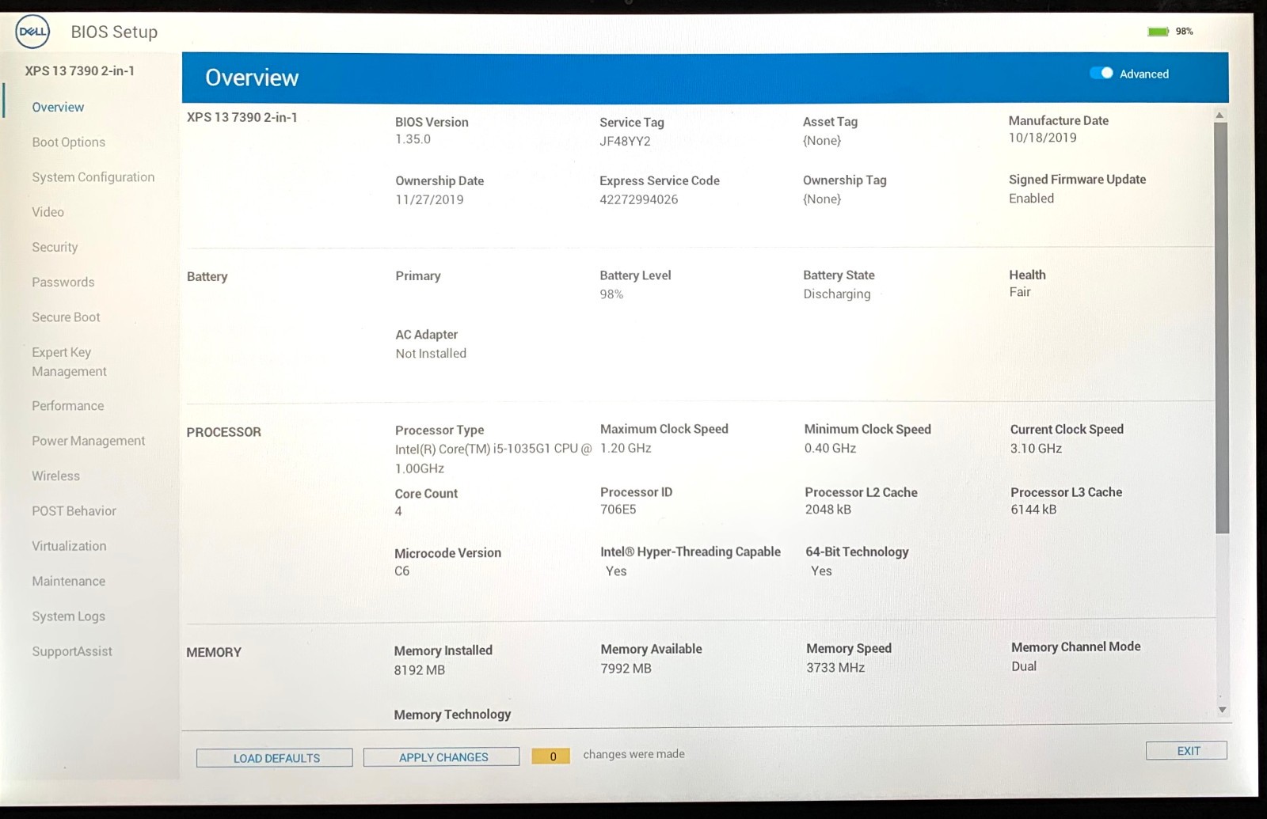This screenshot has height=819, width=1267.
Task: Open the Security section
Action: coord(55,247)
